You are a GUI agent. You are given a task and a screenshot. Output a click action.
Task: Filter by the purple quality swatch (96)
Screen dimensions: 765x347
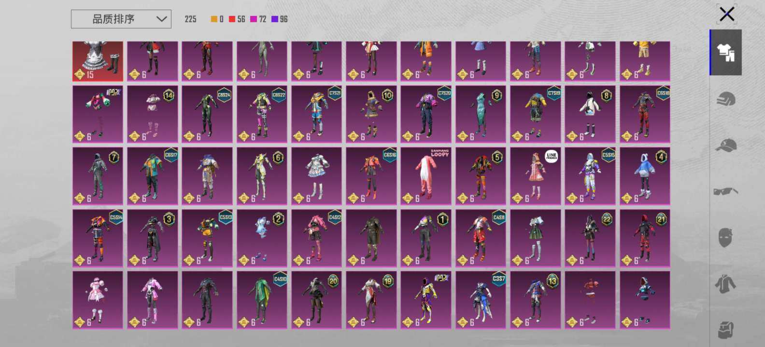(x=279, y=19)
